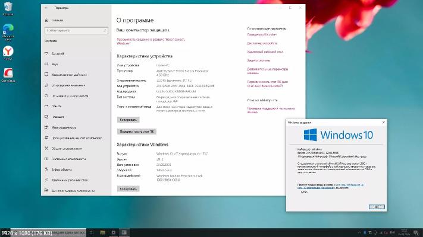The image size is (423, 237).
Task: Open Дополнительные параметры системы link
Action: 268,71
